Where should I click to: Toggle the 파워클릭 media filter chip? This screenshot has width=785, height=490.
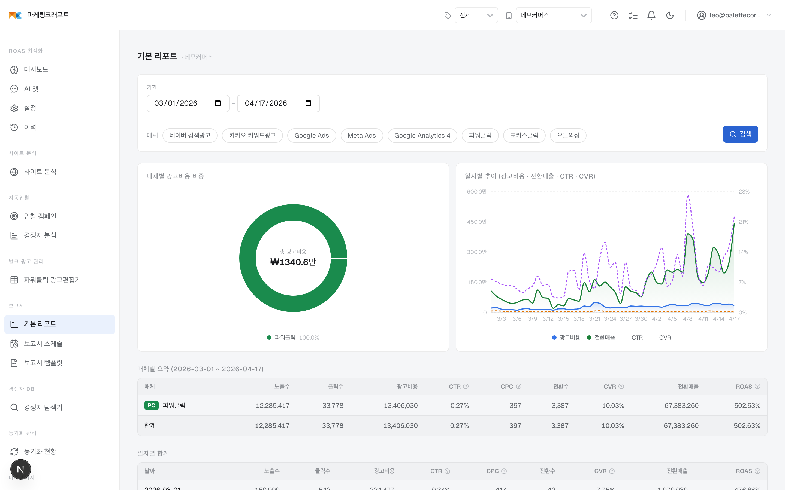coord(480,136)
